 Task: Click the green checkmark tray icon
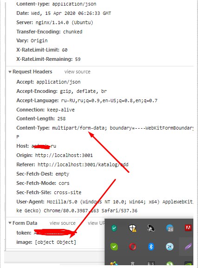[114, 247]
